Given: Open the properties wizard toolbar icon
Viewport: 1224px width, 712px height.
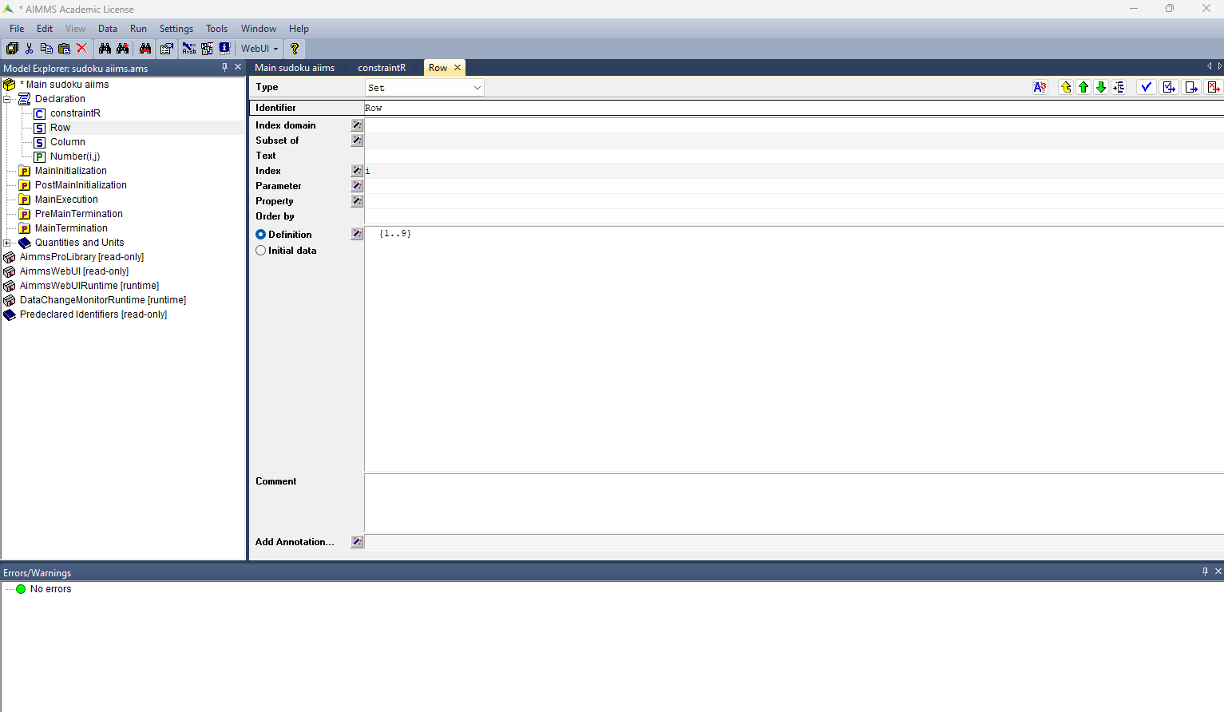Looking at the screenshot, I should (x=166, y=49).
